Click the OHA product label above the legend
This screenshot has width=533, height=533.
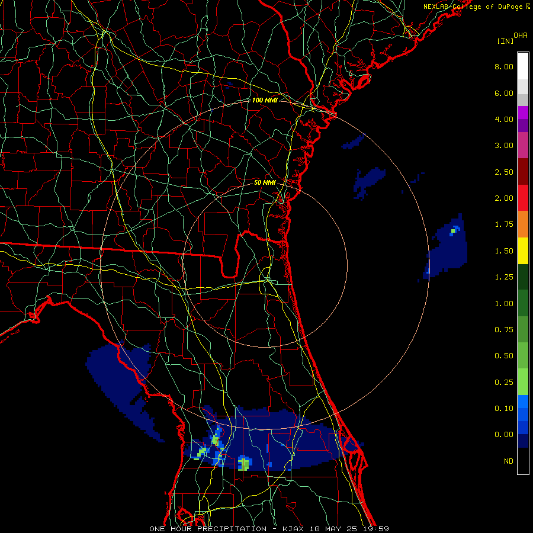(521, 36)
